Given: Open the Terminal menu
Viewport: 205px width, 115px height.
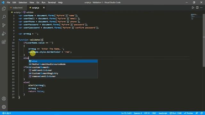Looking at the screenshot, I should tap(52, 3).
